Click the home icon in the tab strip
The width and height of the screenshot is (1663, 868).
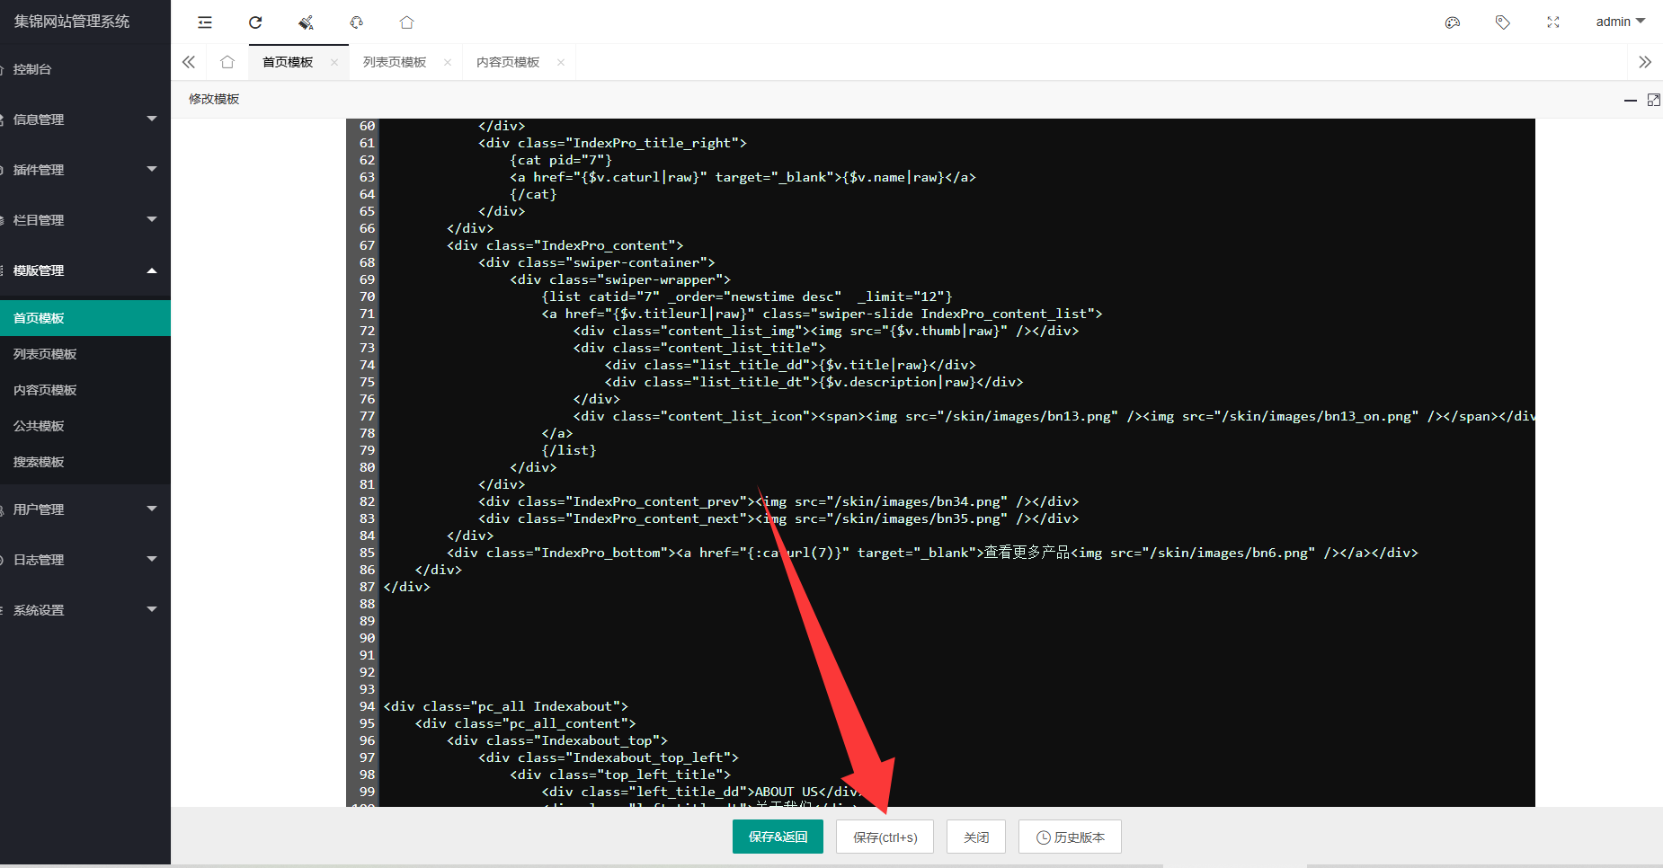click(x=227, y=62)
